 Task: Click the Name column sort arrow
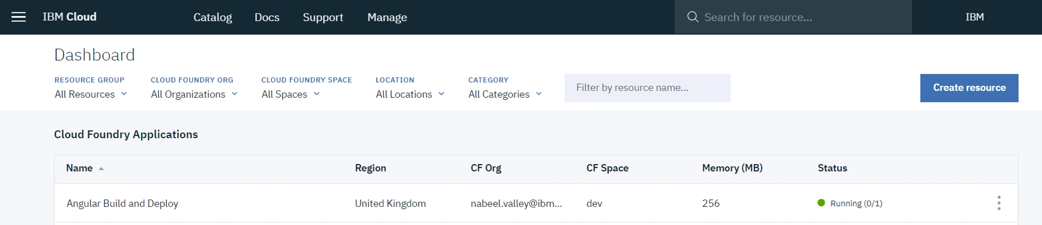[101, 168]
